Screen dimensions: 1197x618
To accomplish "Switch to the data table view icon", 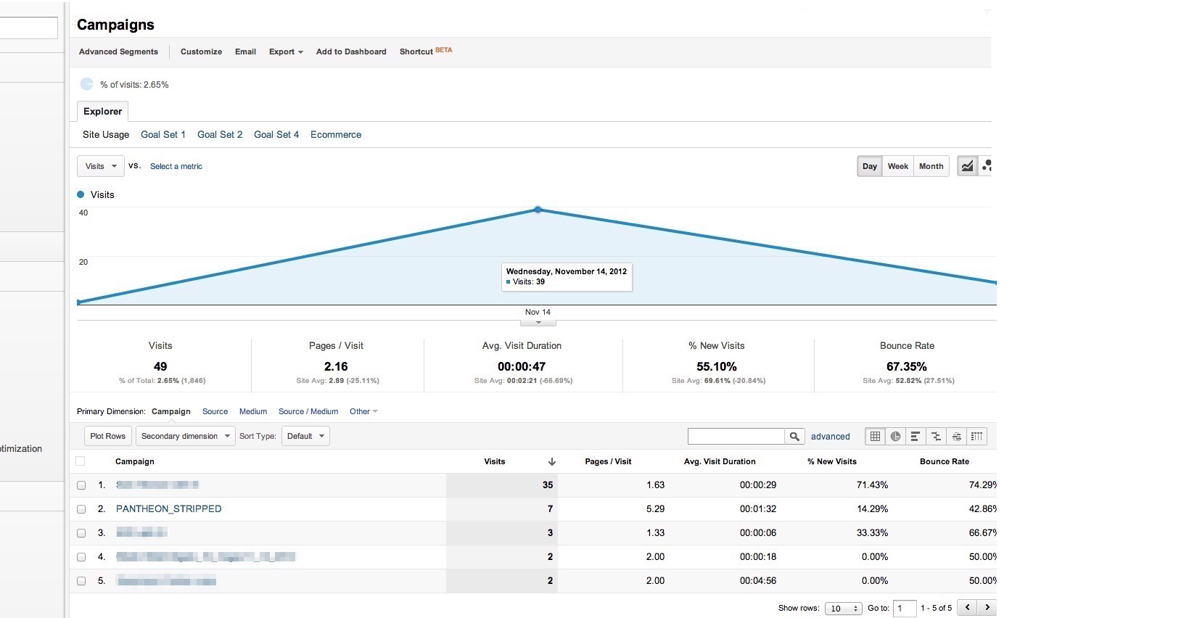I will (875, 437).
